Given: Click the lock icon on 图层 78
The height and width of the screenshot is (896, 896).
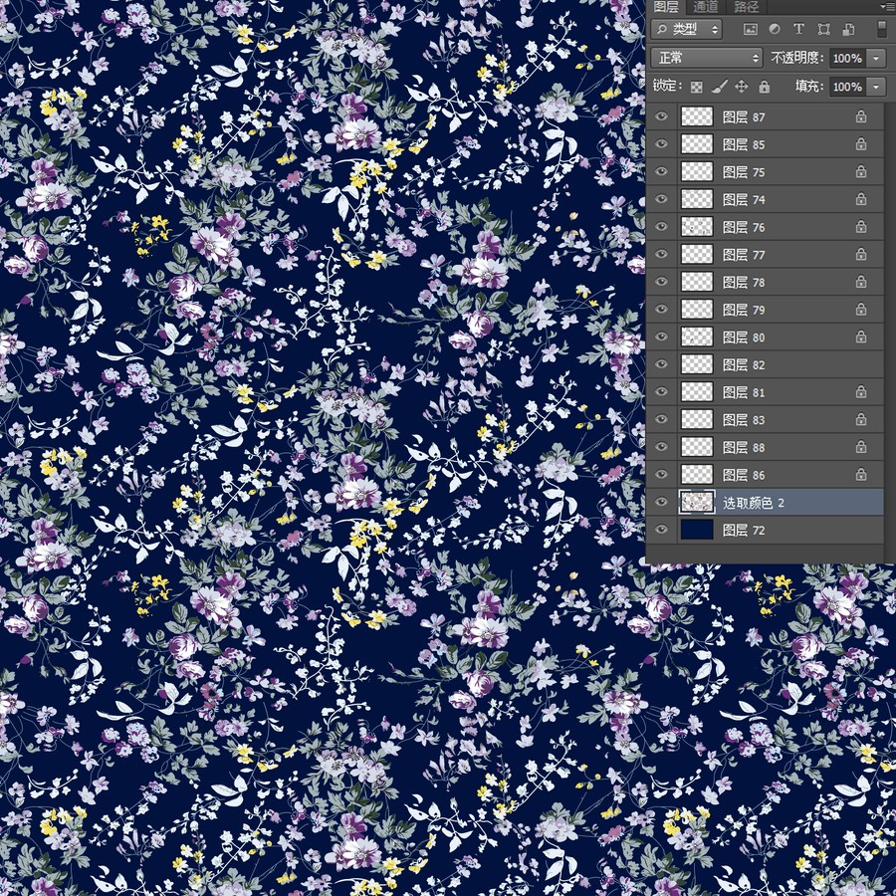Looking at the screenshot, I should coord(861,282).
